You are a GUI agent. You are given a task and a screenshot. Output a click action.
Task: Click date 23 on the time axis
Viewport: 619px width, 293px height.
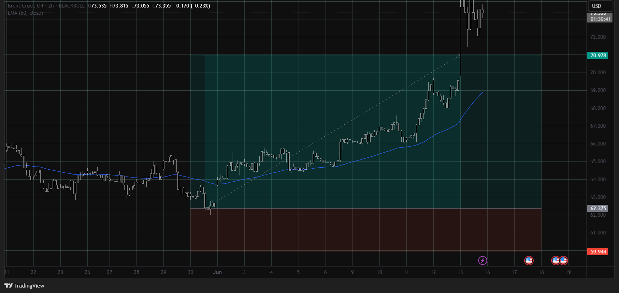tap(60, 272)
